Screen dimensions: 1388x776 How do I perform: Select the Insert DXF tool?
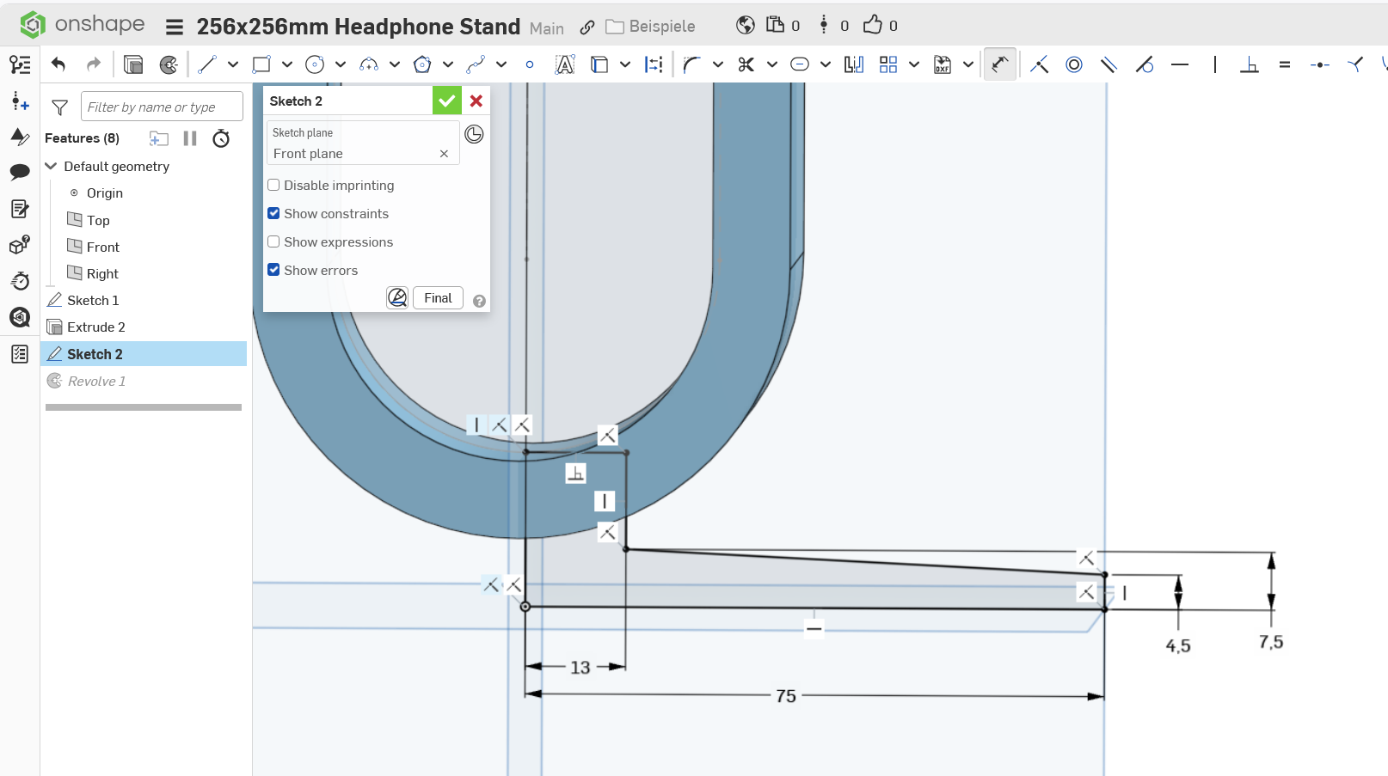pos(943,64)
